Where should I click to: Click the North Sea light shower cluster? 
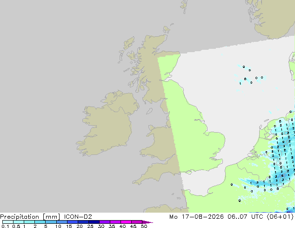tap(250, 75)
